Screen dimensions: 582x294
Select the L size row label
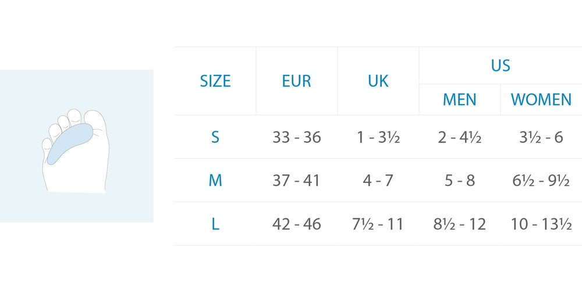coord(215,224)
